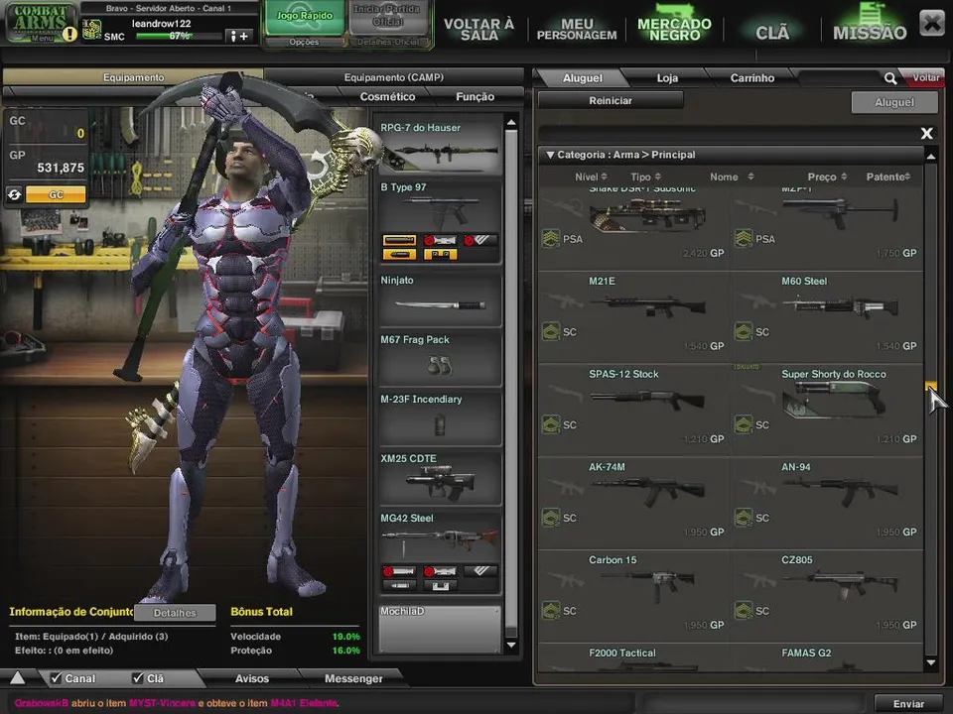This screenshot has height=714, width=953.
Task: Open the Equipamento tab
Action: pos(133,77)
